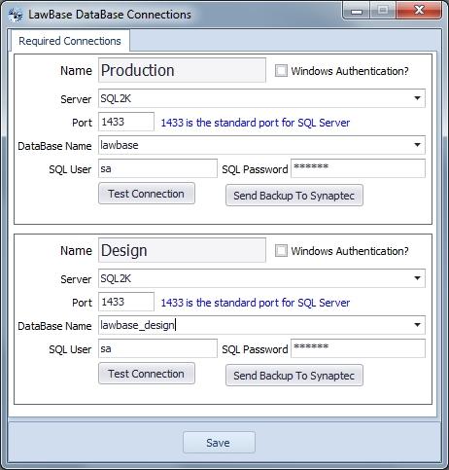The height and width of the screenshot is (470, 449).
Task: Open the Design DataBase Name dropdown arrow
Action: pyautogui.click(x=417, y=325)
